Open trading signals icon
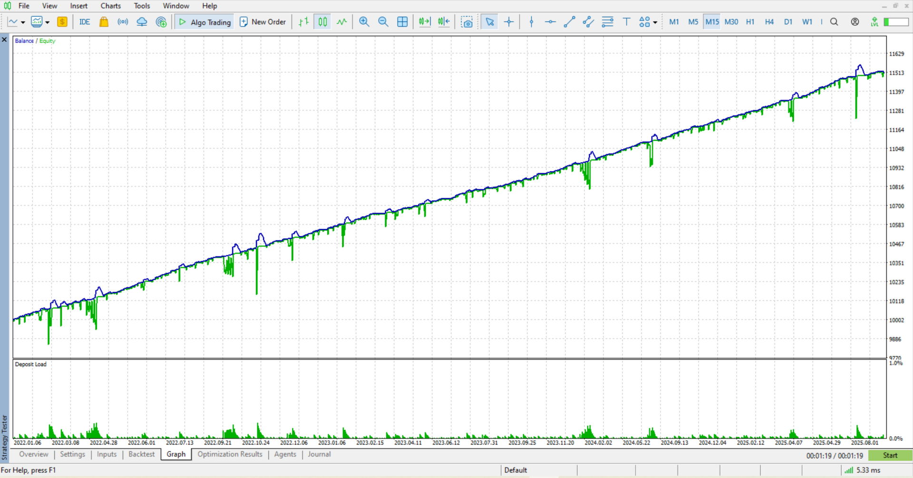The width and height of the screenshot is (913, 478). pyautogui.click(x=123, y=22)
